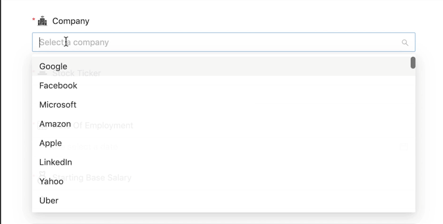Choose Facebook in the dropdown
443x224 pixels.
tap(58, 86)
